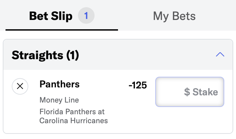Click the dollar sign in the stake box
The image size is (236, 139).
coord(187,92)
